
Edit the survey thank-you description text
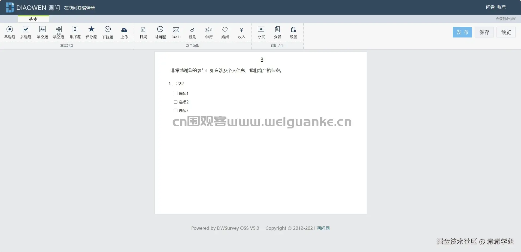(227, 71)
